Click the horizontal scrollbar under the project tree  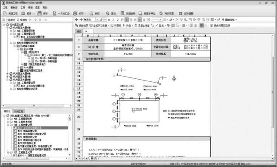point(35,106)
